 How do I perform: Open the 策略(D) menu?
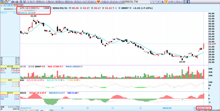pyautogui.click(x=40, y=2)
